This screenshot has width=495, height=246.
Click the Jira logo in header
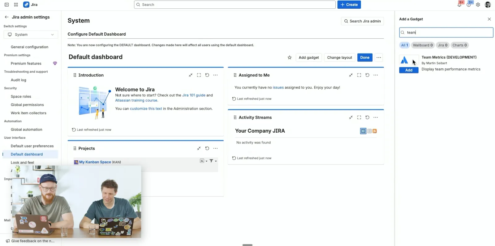pyautogui.click(x=31, y=5)
